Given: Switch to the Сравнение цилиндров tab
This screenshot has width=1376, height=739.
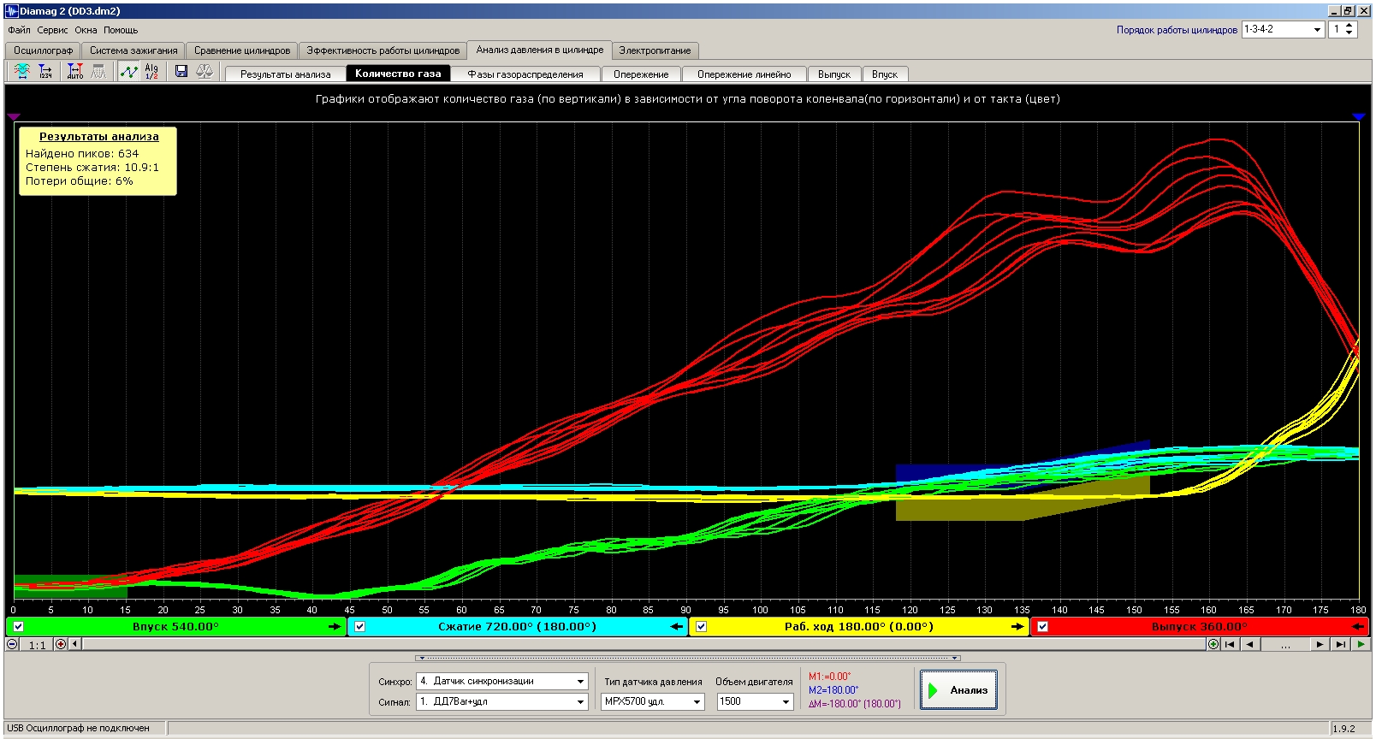Looking at the screenshot, I should (x=242, y=50).
